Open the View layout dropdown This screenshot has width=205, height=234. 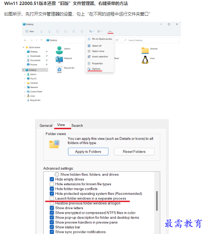pyautogui.click(x=100, y=31)
